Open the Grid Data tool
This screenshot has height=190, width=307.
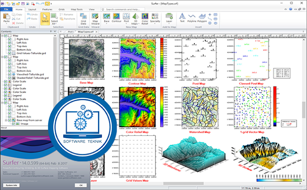pos(83,19)
